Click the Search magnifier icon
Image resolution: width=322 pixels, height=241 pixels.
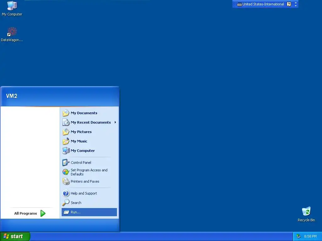pos(66,203)
